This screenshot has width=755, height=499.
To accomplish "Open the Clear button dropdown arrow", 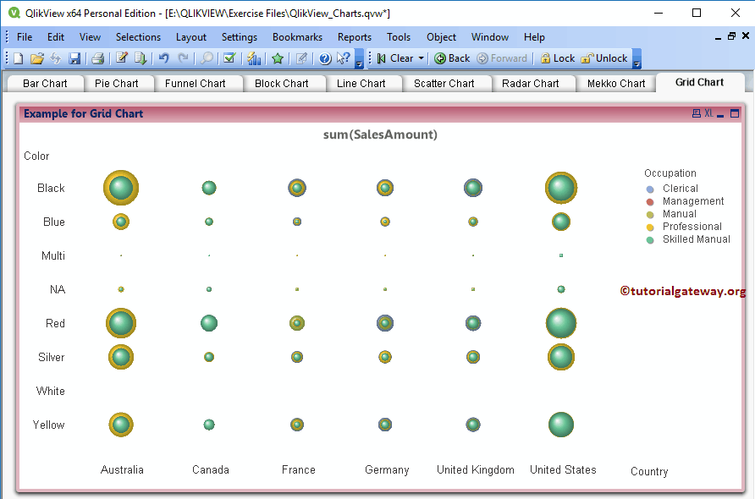I will coord(421,58).
